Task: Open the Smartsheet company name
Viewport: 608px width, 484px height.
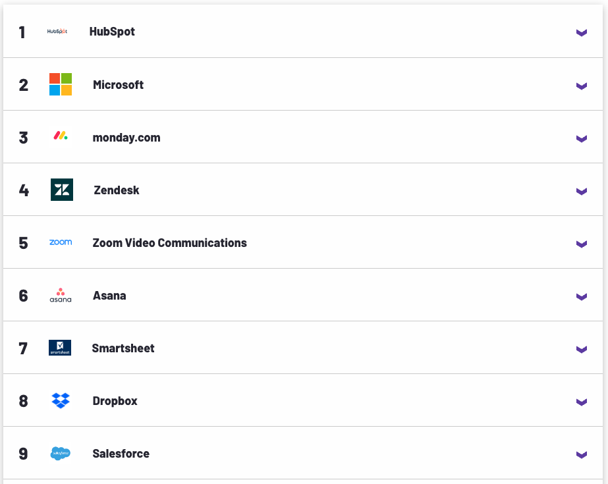Action: point(123,348)
